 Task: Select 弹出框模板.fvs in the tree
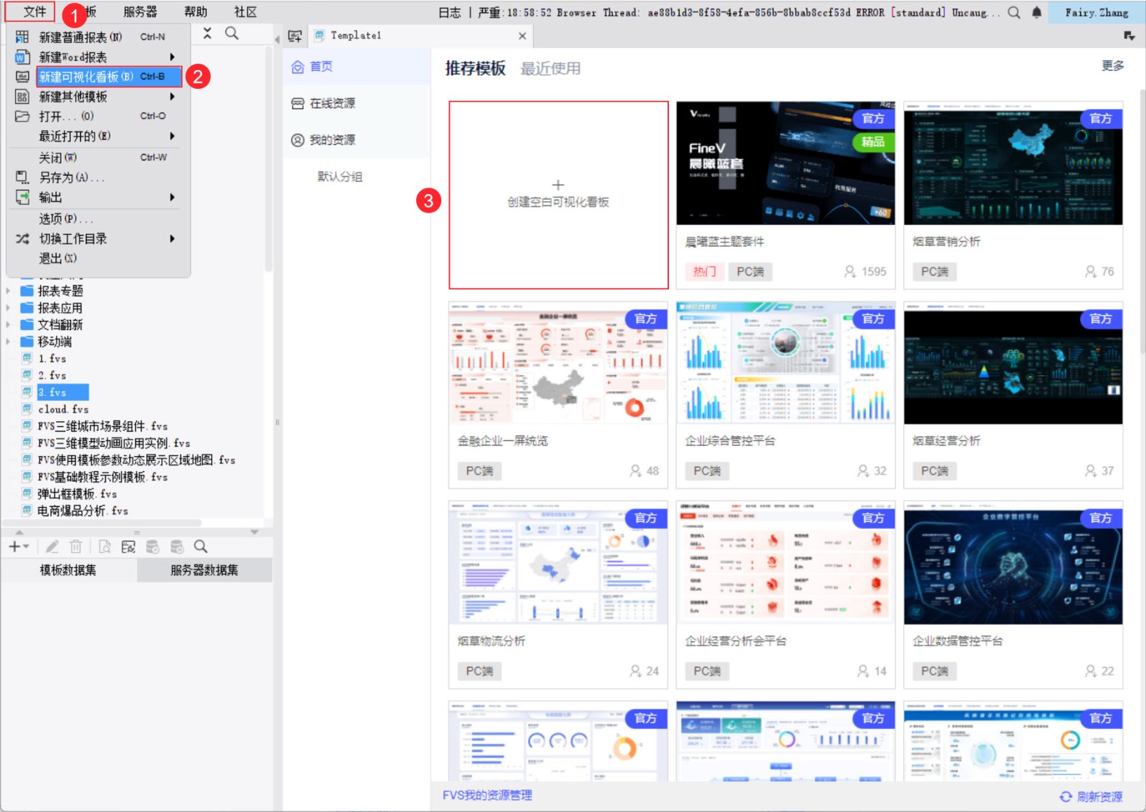(77, 494)
